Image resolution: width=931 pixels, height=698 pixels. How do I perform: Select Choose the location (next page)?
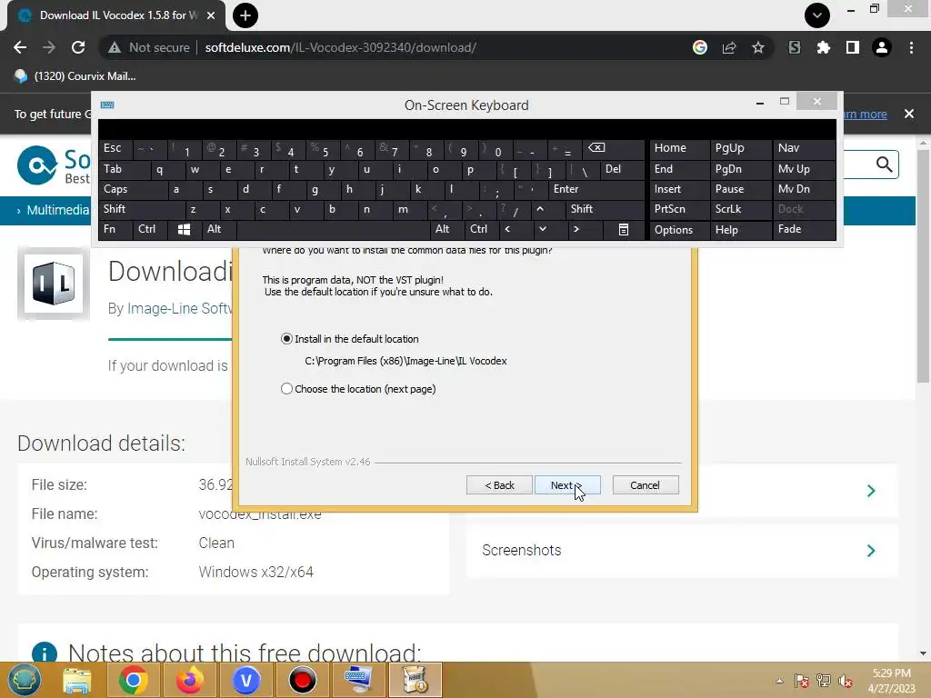286,389
